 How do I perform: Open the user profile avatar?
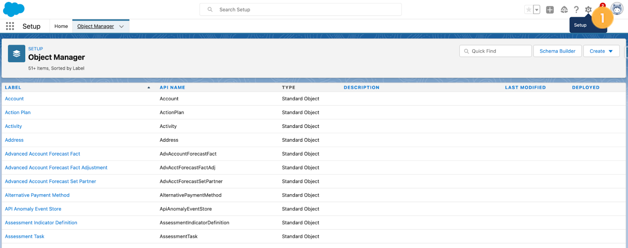pyautogui.click(x=617, y=9)
